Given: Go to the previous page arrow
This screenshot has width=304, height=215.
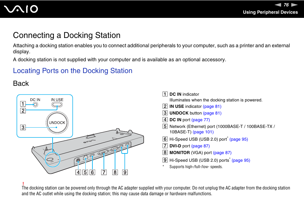Looking at the screenshot, I should click(278, 5).
